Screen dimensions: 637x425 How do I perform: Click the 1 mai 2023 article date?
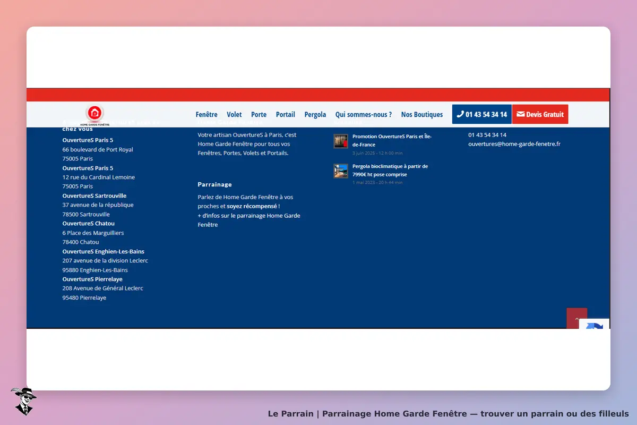(377, 182)
